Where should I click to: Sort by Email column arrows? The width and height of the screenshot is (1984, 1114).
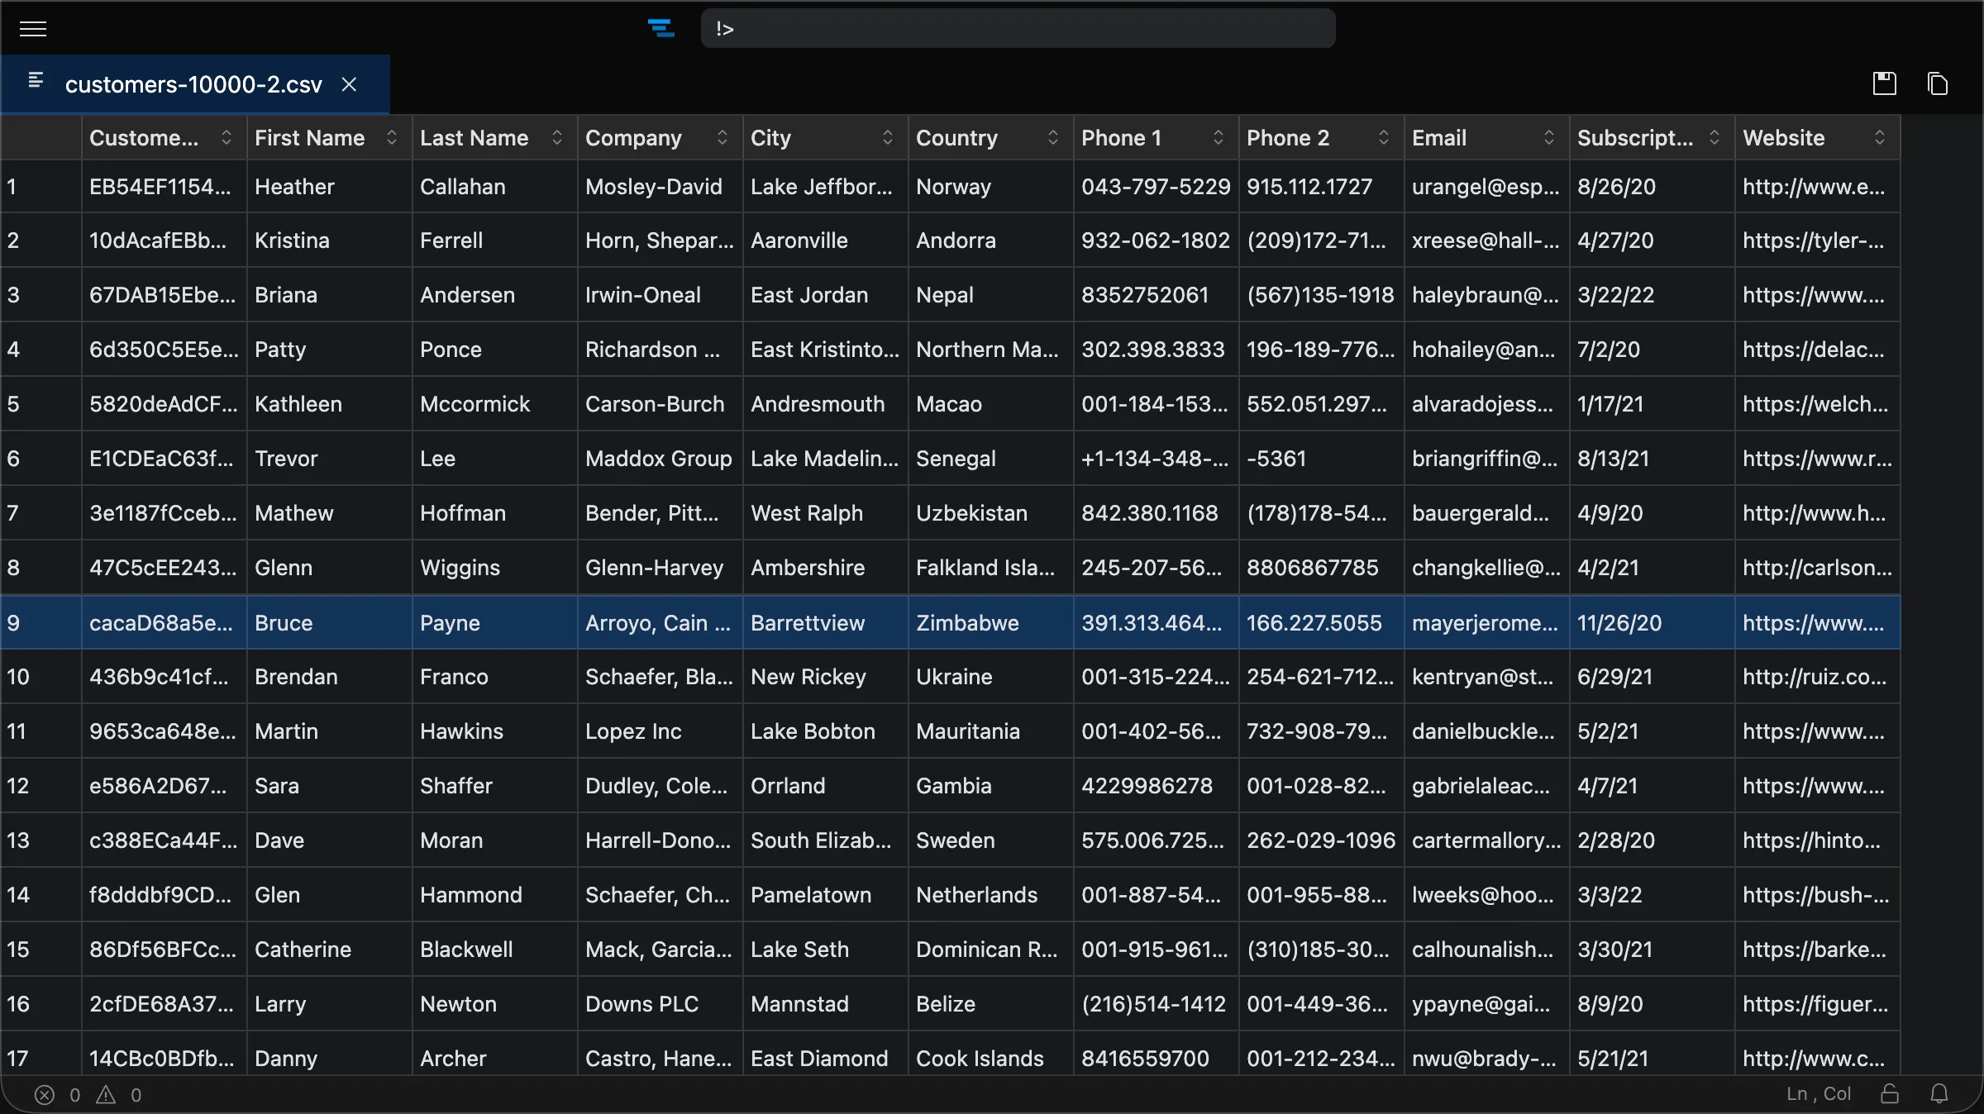[1549, 138]
